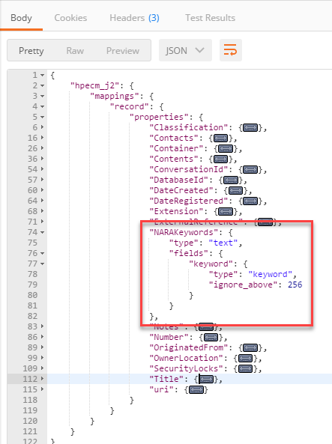Click the folded-code icon after DateRegistered
The image size is (332, 444).
[250, 201]
